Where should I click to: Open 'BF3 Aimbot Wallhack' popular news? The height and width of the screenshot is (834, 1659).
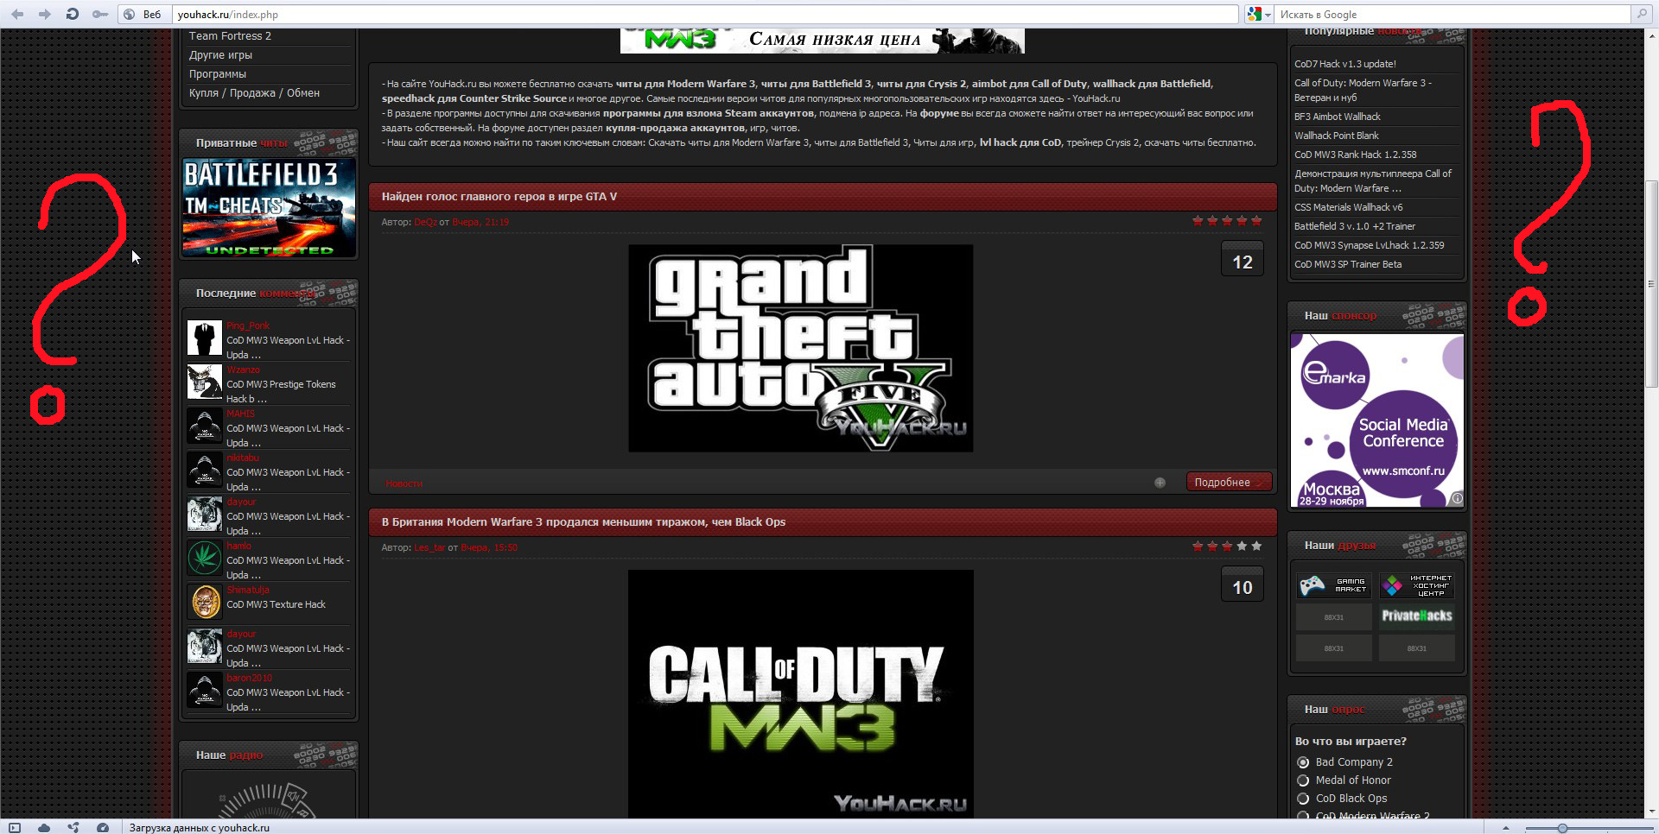click(1337, 117)
